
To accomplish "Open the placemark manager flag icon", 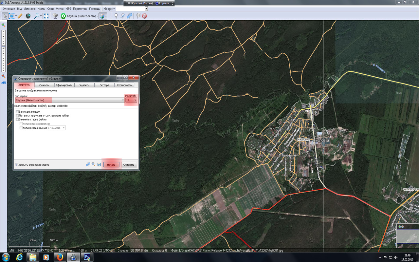I will coord(138,16).
